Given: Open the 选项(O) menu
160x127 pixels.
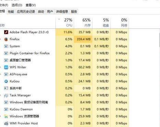Looking at the screenshot, I should (x=17, y=5).
